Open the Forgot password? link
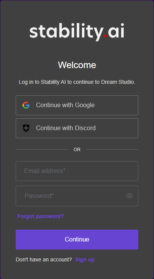The image size is (154, 279). pos(40,216)
